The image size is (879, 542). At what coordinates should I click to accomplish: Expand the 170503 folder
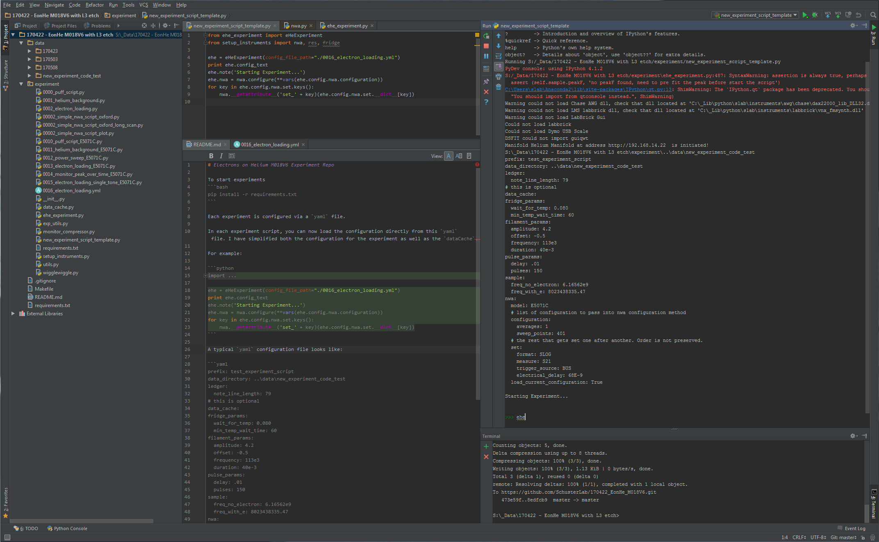[29, 59]
